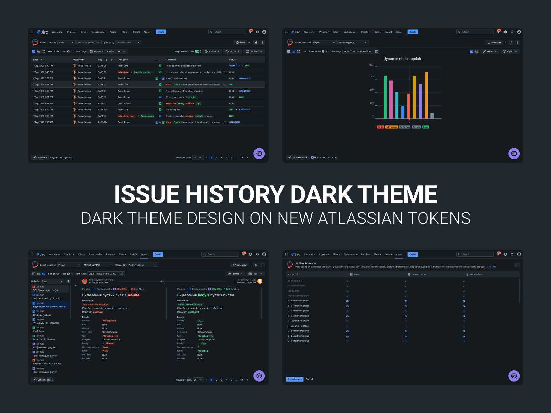Viewport: 551px width, 413px height.
Task: Click the Jira logo in the chart panel
Action: point(295,32)
